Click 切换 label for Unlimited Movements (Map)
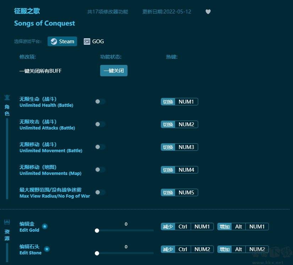 168,170
